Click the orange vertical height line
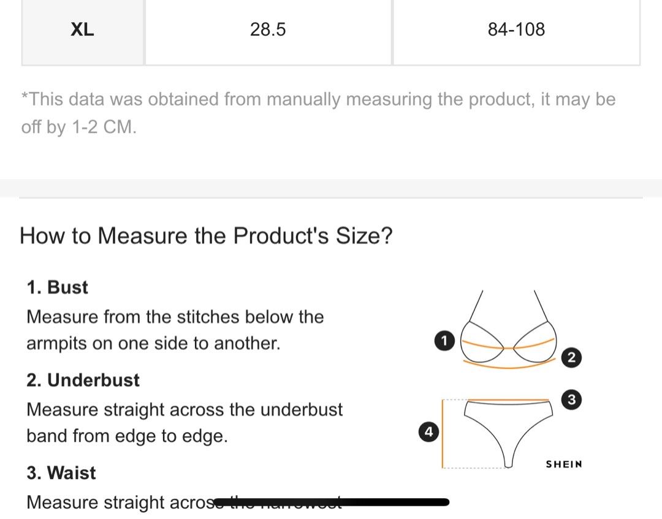This screenshot has width=662, height=519. coord(443,434)
